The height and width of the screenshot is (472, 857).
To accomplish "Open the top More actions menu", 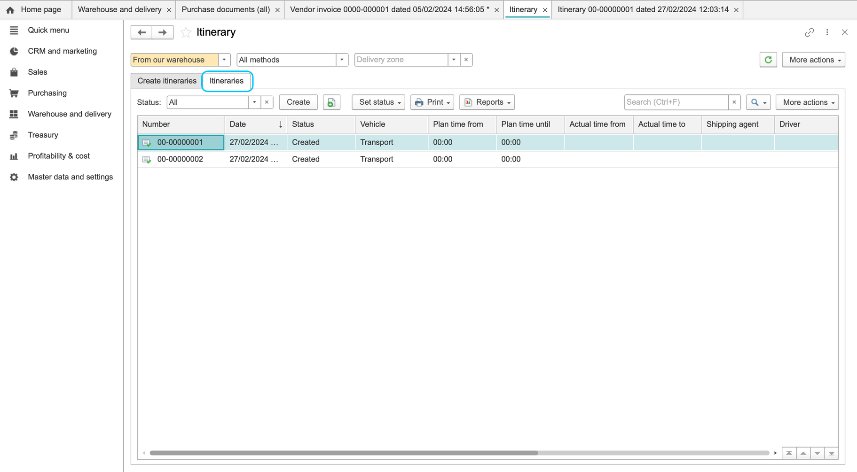I will coord(814,60).
